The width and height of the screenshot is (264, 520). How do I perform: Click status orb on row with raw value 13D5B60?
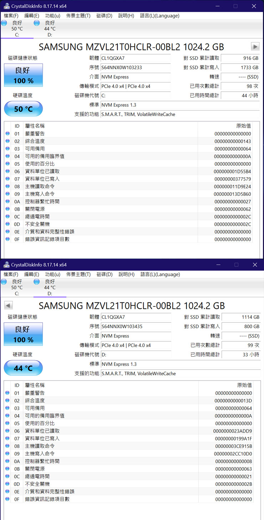tap(8, 194)
